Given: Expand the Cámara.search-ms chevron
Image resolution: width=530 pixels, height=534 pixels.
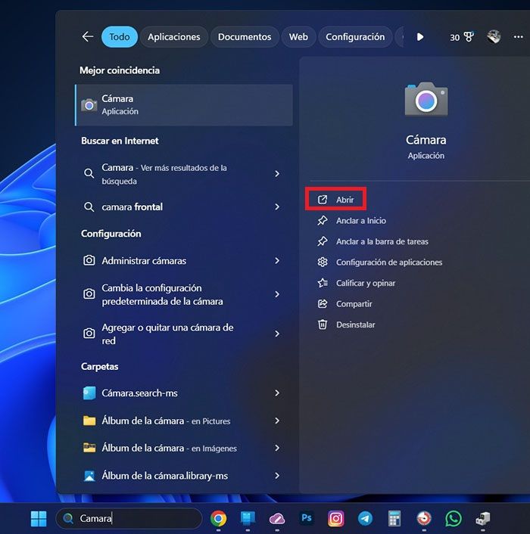Looking at the screenshot, I should point(277,393).
